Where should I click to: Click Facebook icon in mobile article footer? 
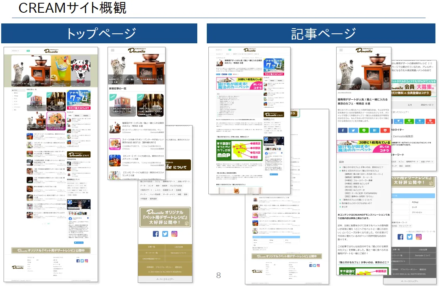pyautogui.click(x=400, y=237)
